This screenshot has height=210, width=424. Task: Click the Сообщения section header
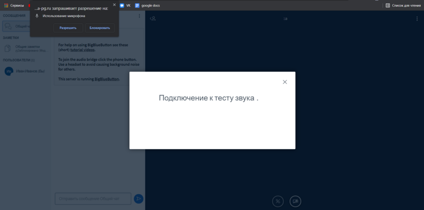[14, 16]
